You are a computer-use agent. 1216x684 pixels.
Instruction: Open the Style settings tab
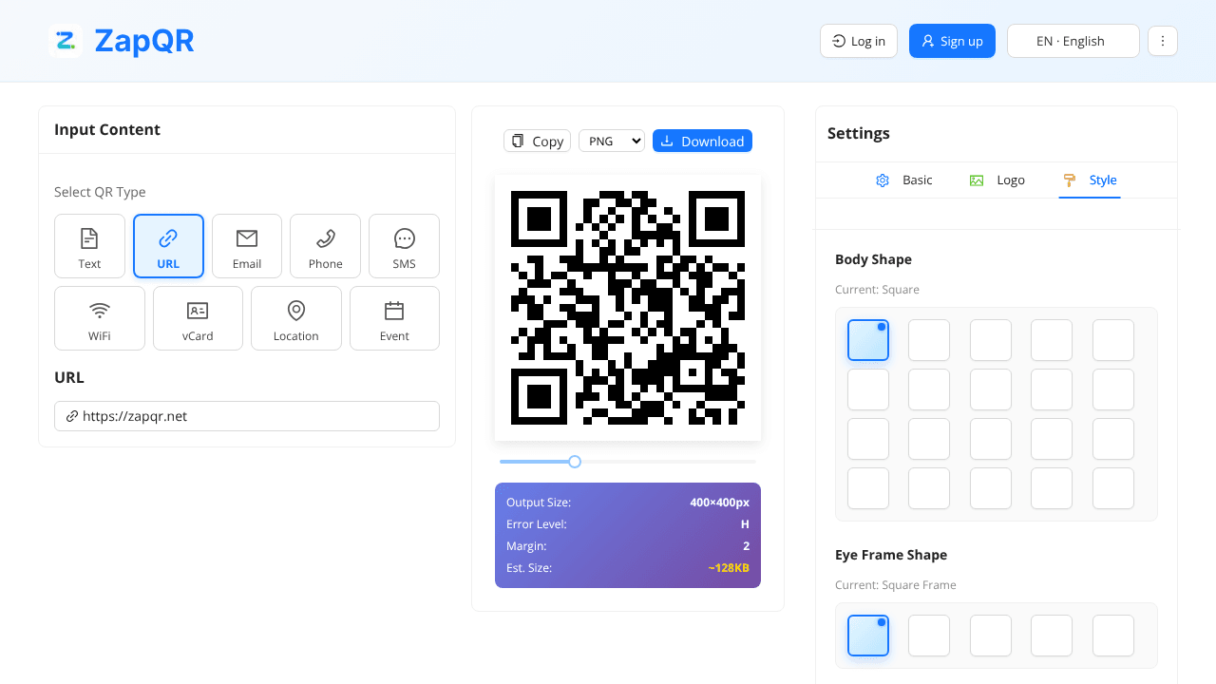click(1090, 180)
